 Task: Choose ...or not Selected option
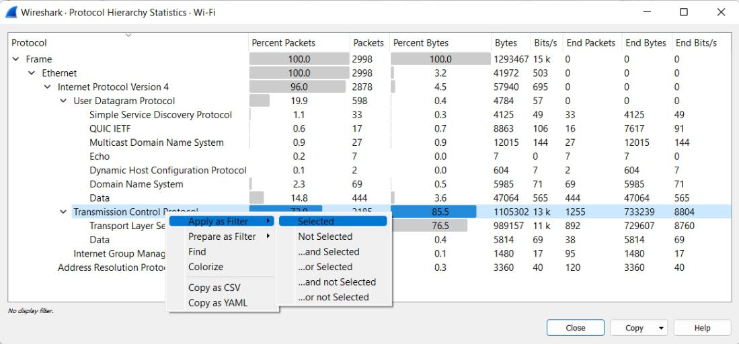[x=333, y=297]
